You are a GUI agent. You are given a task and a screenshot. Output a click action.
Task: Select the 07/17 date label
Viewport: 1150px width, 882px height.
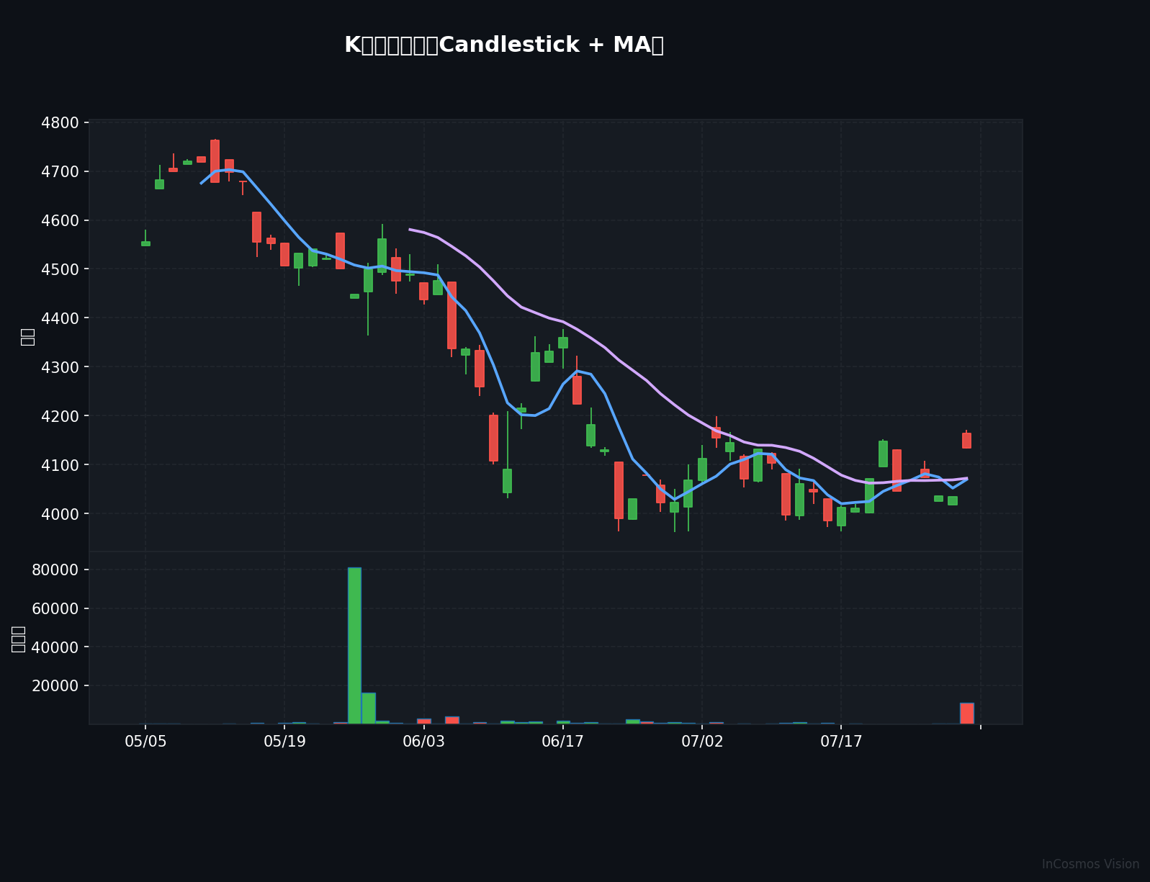(841, 742)
